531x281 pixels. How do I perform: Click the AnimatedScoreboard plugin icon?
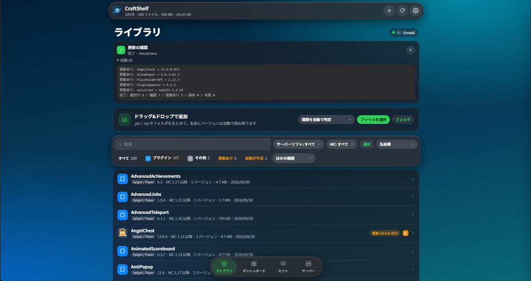[123, 251]
